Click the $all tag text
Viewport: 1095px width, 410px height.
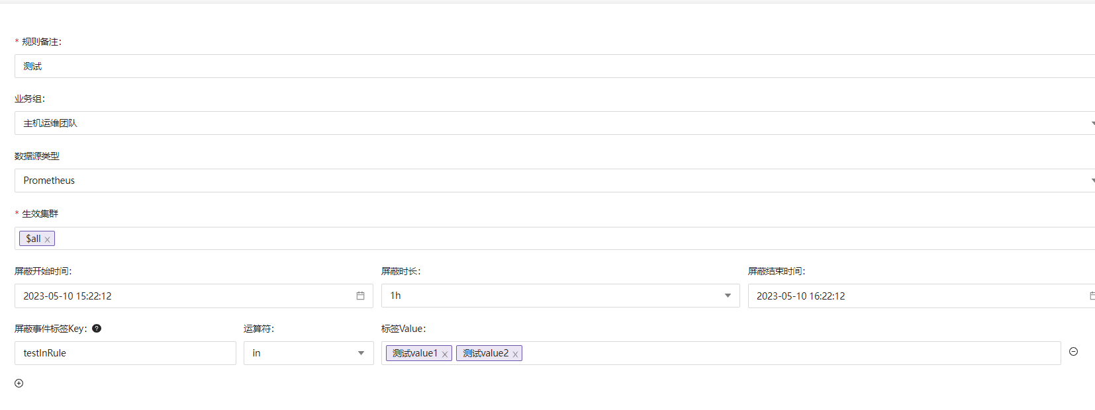tap(33, 239)
